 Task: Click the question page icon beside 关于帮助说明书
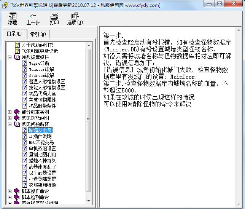[17, 45]
